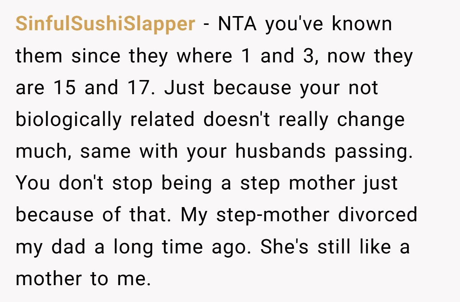Select the text "1 and 3"
The width and height of the screenshot is (460, 302).
click(272, 56)
